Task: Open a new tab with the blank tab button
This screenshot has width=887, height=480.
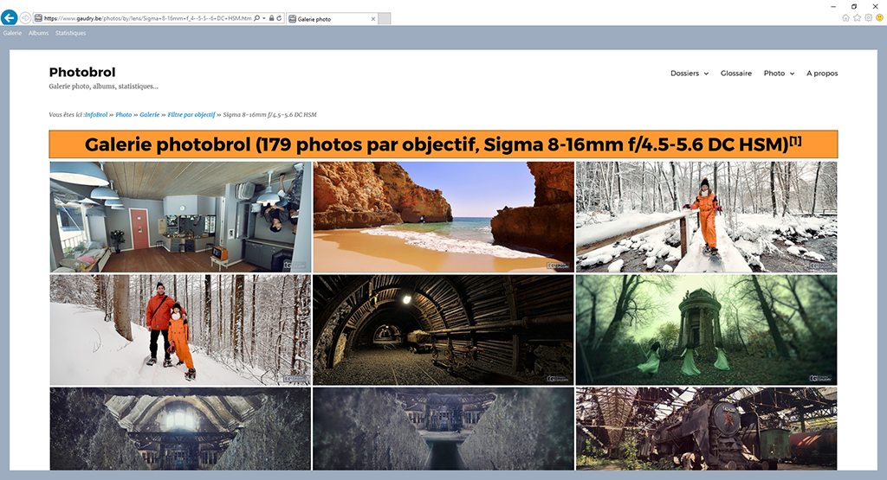Action: point(384,19)
